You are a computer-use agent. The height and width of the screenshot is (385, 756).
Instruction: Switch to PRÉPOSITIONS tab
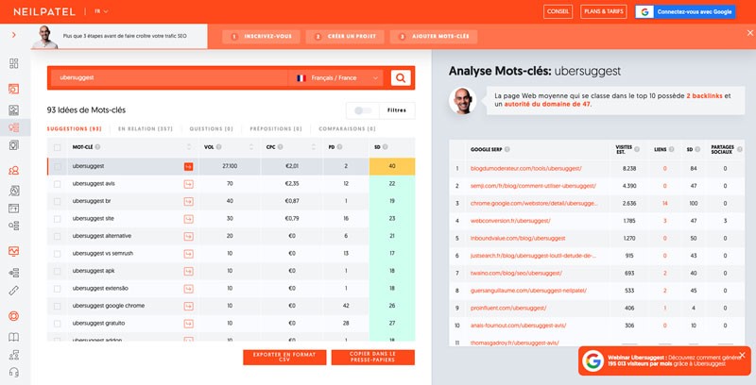pyautogui.click(x=276, y=129)
